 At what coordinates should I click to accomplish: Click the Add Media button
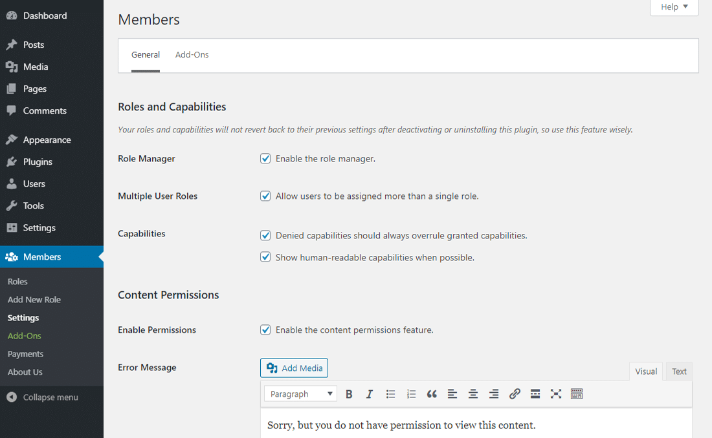coord(294,367)
